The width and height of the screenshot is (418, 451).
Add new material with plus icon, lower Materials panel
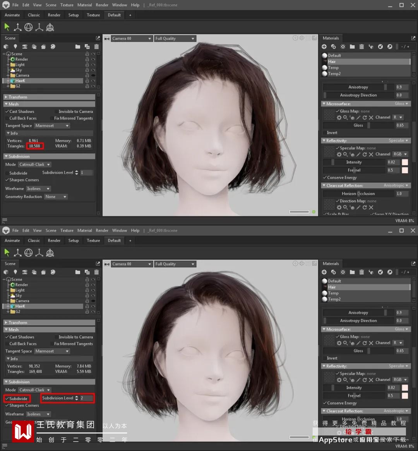324,272
